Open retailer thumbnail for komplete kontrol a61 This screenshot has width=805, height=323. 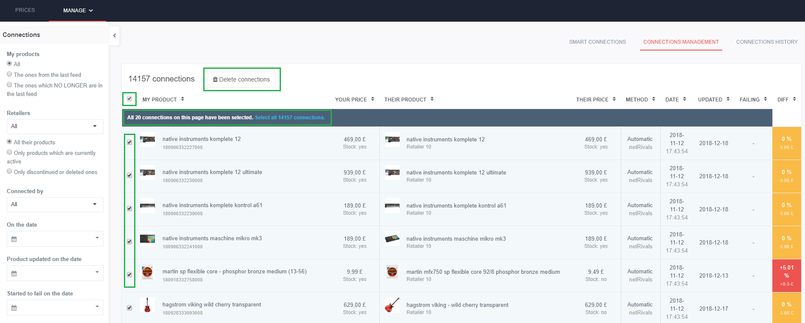(x=392, y=205)
